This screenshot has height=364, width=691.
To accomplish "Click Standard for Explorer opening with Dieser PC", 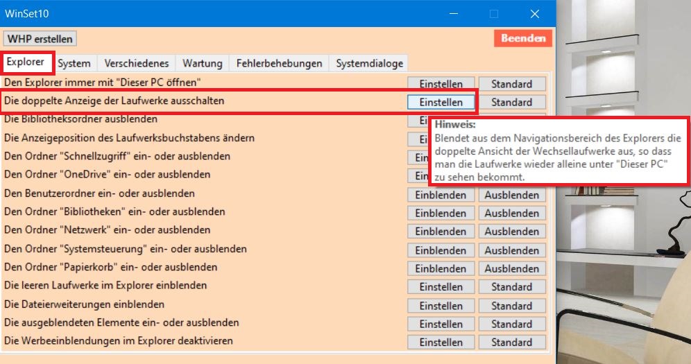I will pos(512,84).
